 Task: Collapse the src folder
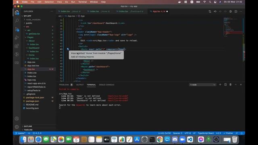pyautogui.click(x=27, y=27)
